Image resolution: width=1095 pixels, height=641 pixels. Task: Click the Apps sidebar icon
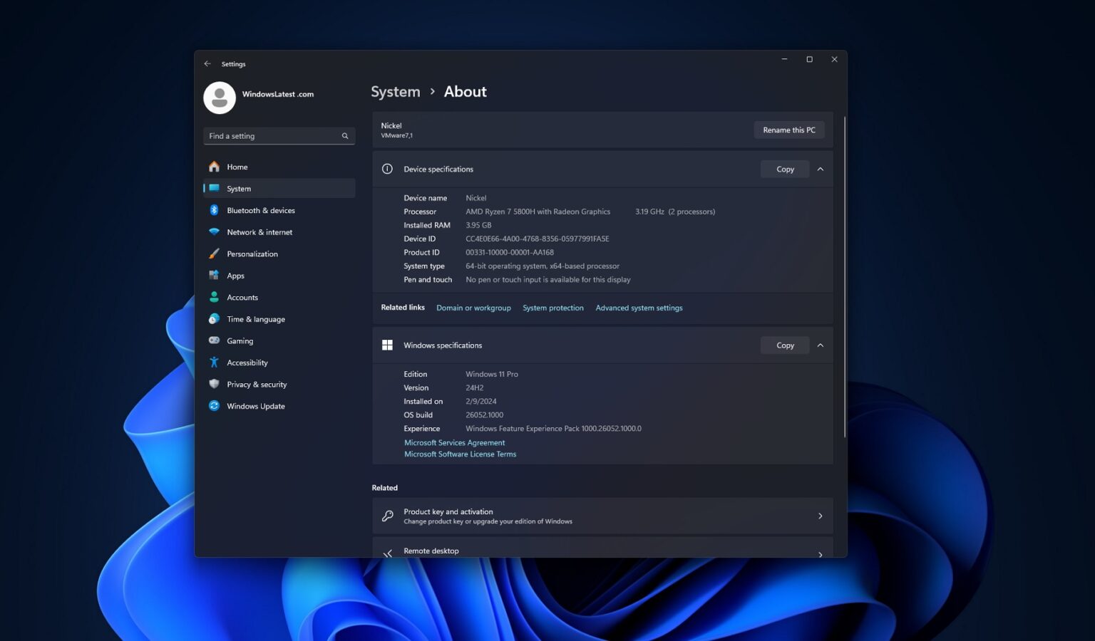(x=215, y=276)
